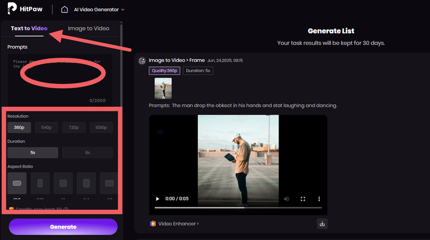The image size is (430, 240).
Task: Open the Video Enhancer link
Action: 179,224
